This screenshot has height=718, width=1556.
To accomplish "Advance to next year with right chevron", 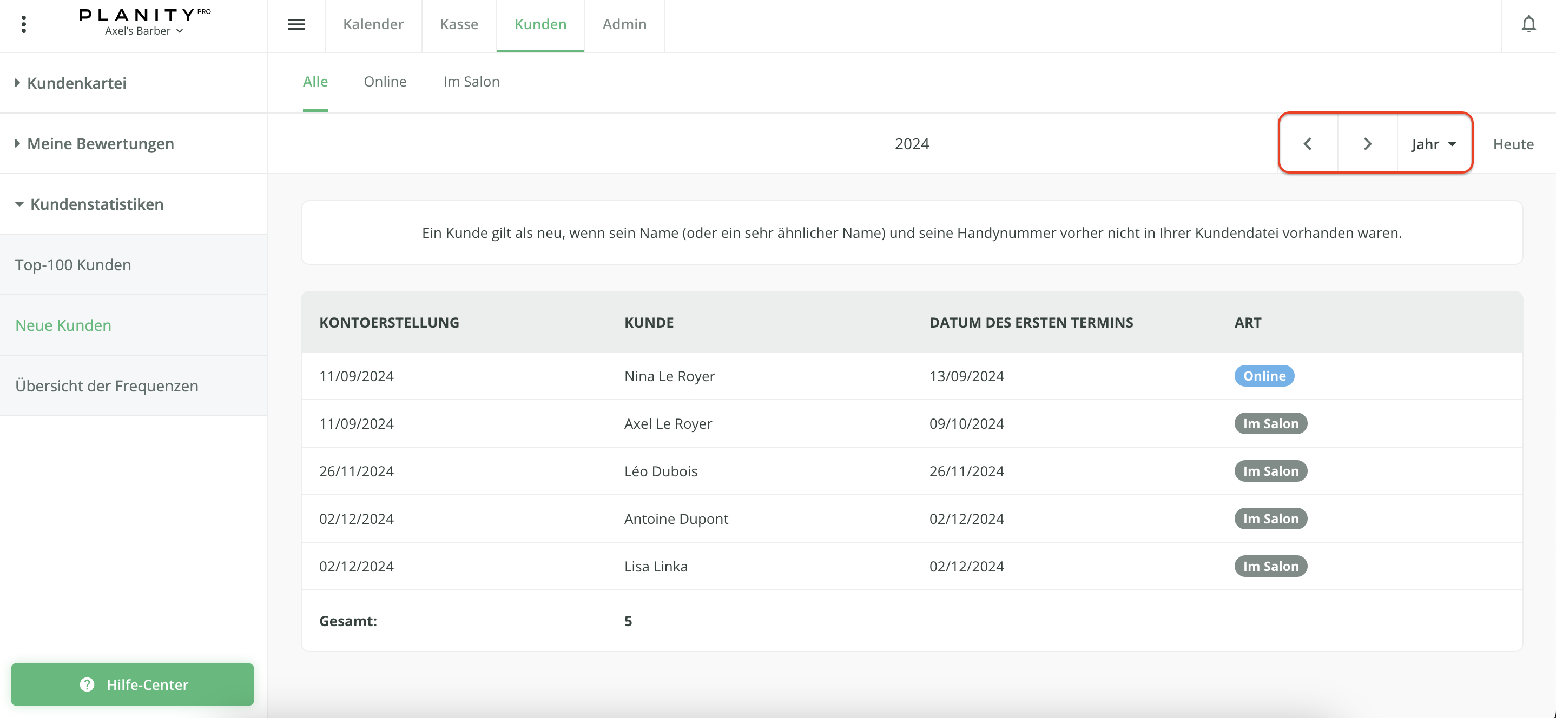I will [1368, 144].
